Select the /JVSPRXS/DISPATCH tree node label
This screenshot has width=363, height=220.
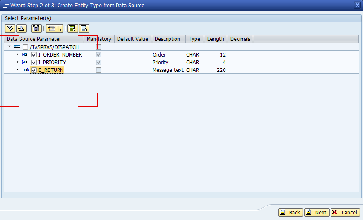[54, 47]
